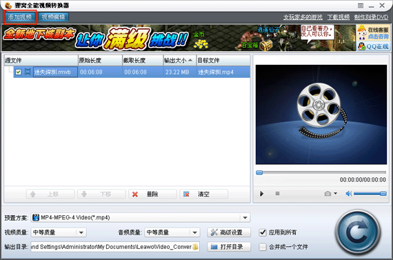Click the video preview area
Image resolution: width=393 pixels, height=260 pixels.
pyautogui.click(x=321, y=114)
